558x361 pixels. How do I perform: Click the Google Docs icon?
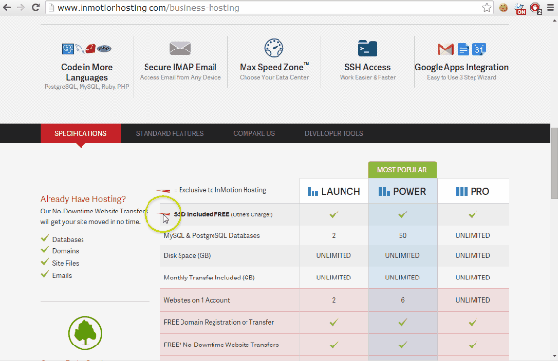click(463, 49)
